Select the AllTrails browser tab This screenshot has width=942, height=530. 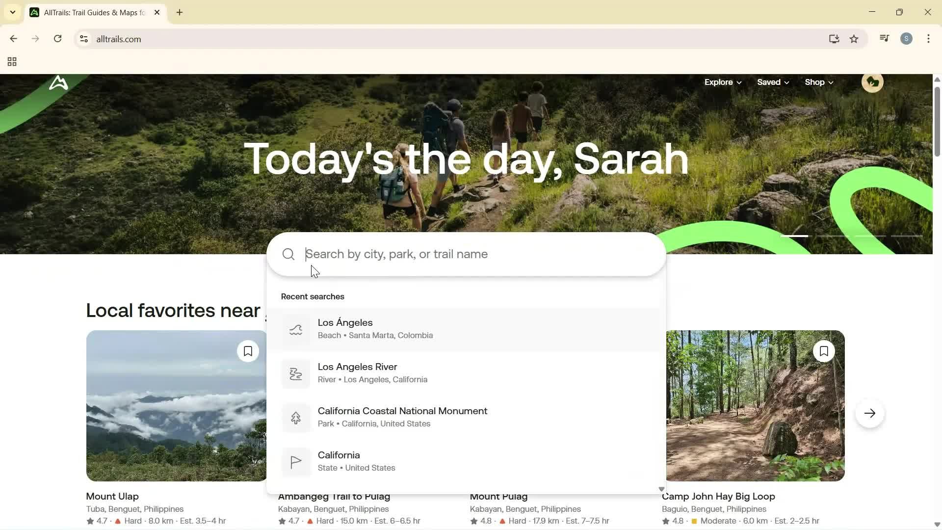pyautogui.click(x=88, y=12)
